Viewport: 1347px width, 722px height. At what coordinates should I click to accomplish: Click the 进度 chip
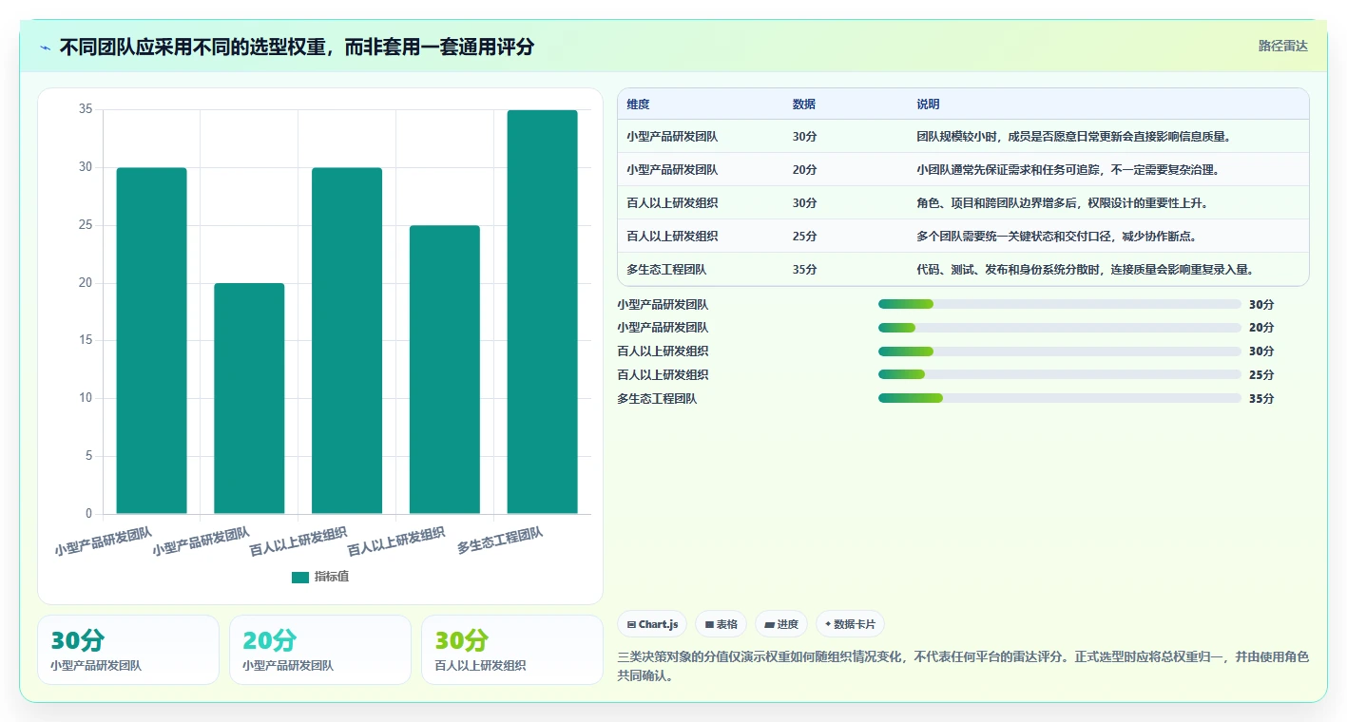pos(781,624)
